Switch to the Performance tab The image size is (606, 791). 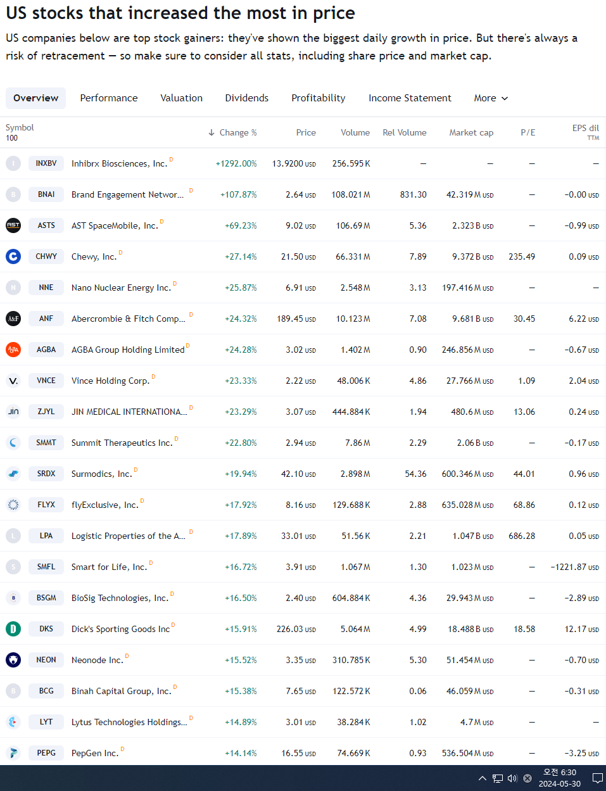[x=109, y=98]
